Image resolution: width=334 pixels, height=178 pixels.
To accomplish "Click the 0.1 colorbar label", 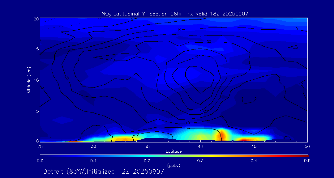I will [93, 161].
